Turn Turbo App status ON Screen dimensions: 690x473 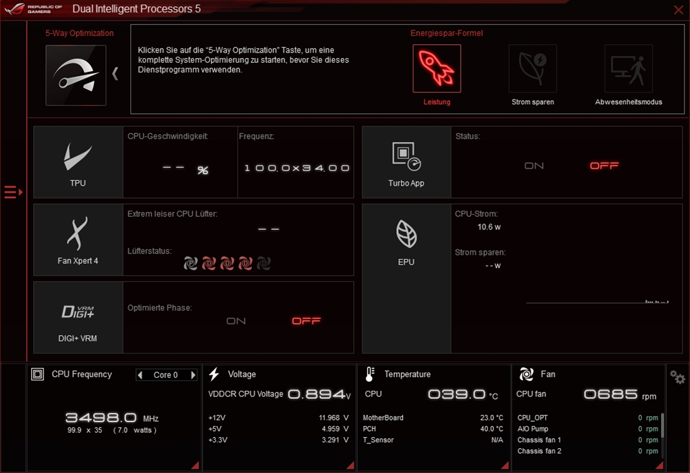[534, 166]
